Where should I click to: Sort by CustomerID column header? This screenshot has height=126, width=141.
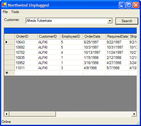point(49,36)
